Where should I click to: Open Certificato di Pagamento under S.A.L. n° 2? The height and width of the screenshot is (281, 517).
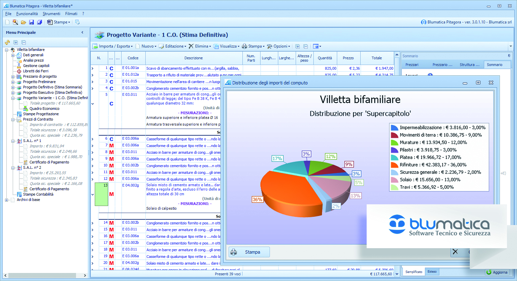pyautogui.click(x=49, y=189)
